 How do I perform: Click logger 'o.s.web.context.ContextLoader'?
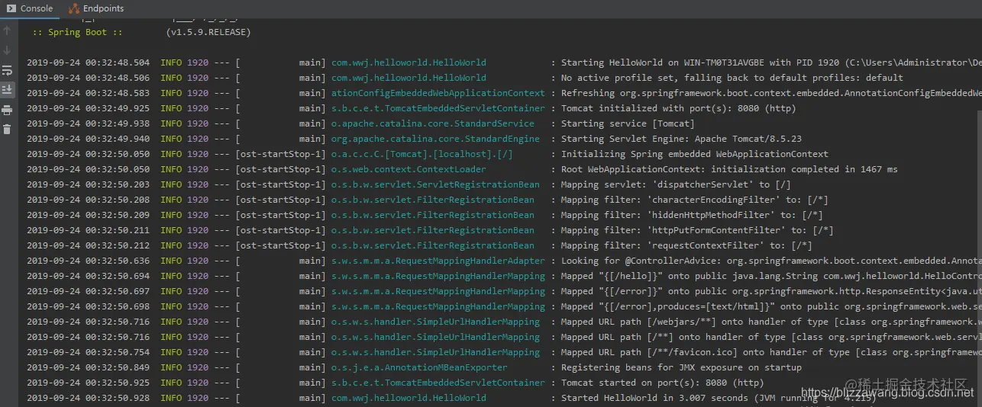click(x=409, y=169)
